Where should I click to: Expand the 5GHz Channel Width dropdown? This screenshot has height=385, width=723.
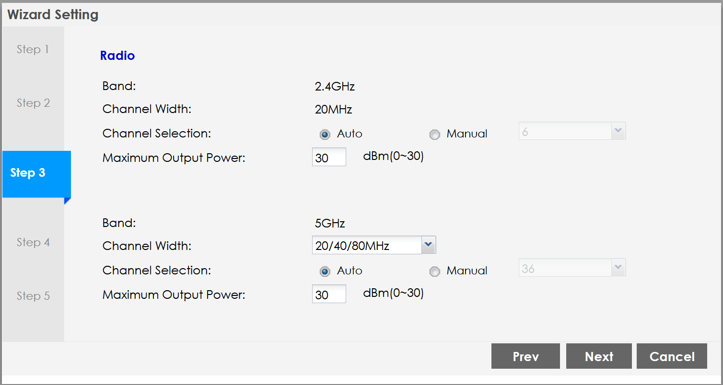(x=373, y=246)
